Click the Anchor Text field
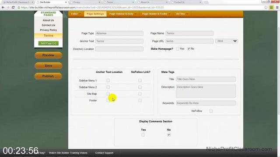The width and height of the screenshot is (280, 157). (x=119, y=41)
